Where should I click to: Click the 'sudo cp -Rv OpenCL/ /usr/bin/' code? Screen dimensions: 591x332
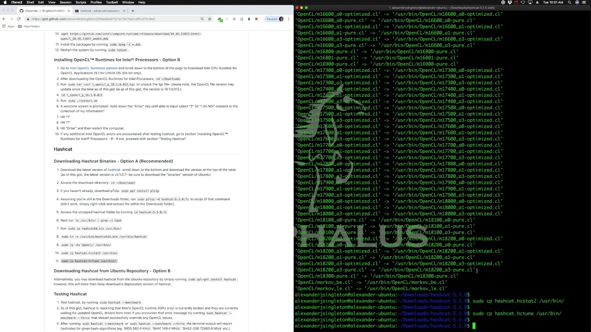pyautogui.click(x=86, y=245)
